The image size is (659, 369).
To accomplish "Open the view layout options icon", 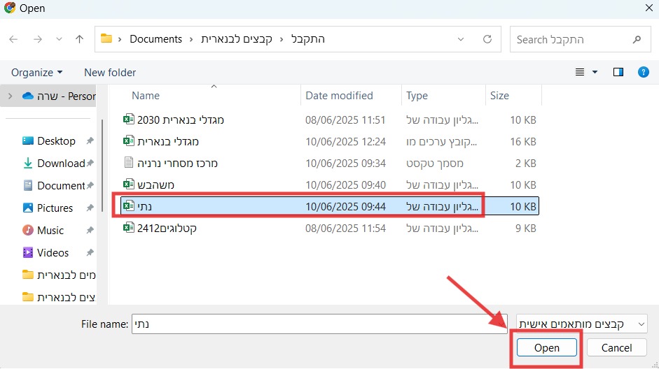I will 581,72.
